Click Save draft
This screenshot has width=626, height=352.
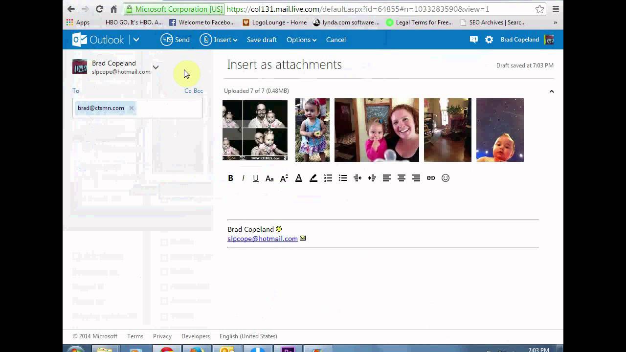(262, 40)
